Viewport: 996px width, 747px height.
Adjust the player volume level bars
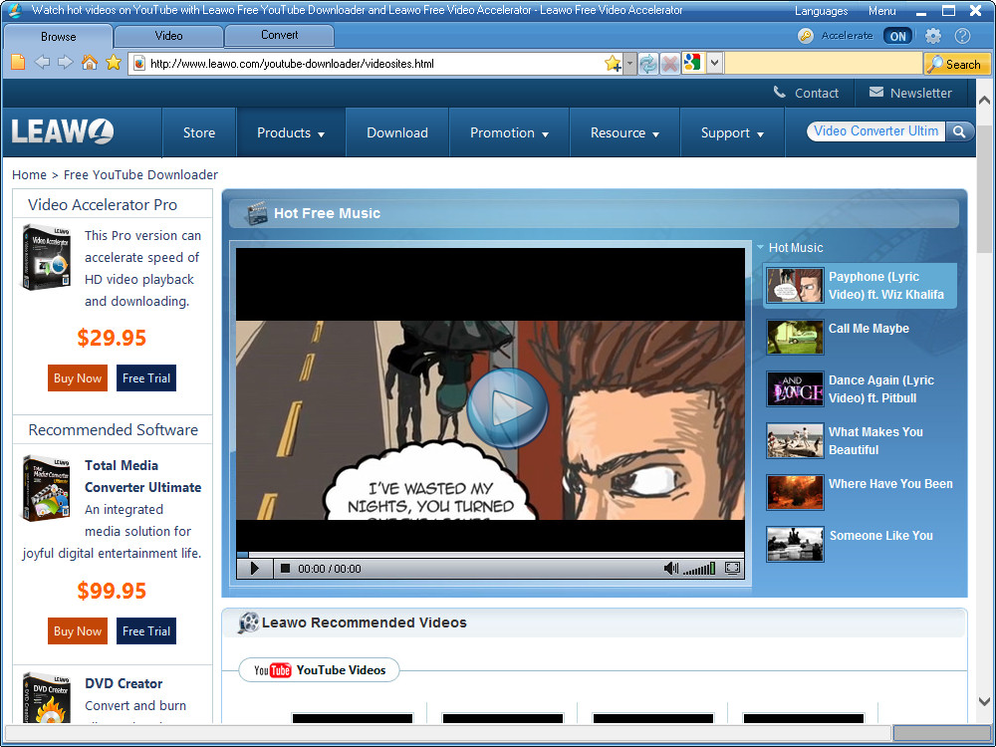(x=699, y=569)
